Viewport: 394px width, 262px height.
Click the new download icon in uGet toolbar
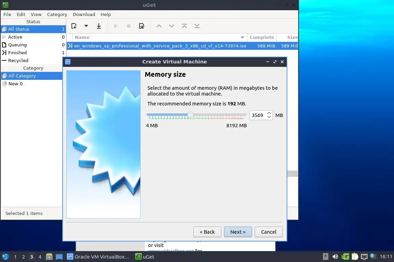tap(74, 26)
